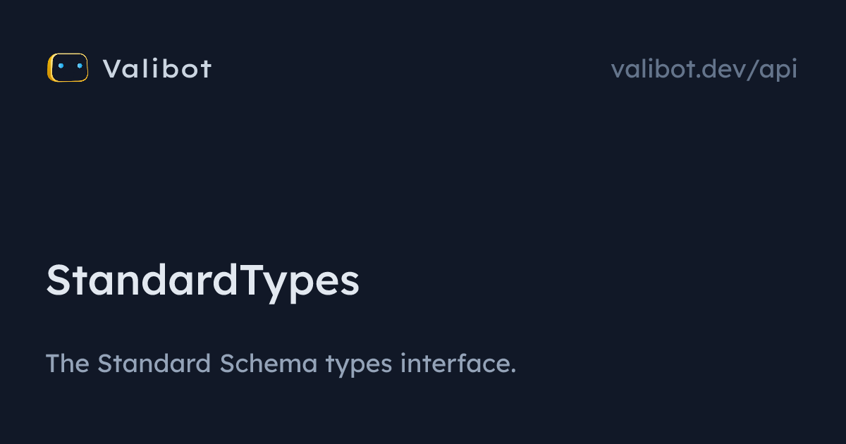Click the yellow left edge of the robot logo
This screenshot has width=846, height=444.
point(49,68)
